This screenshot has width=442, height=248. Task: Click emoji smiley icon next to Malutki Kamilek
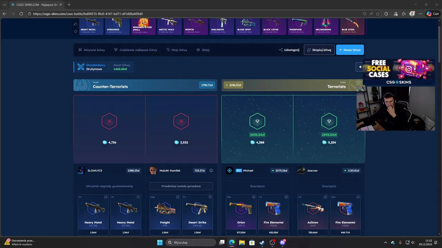point(211,170)
